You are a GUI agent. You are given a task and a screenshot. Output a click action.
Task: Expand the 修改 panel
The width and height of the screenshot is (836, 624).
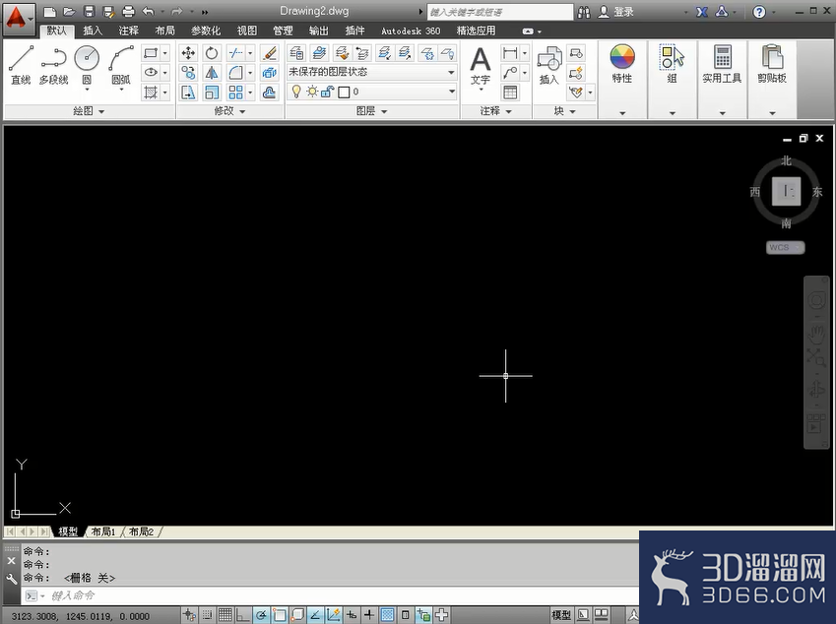tap(229, 111)
